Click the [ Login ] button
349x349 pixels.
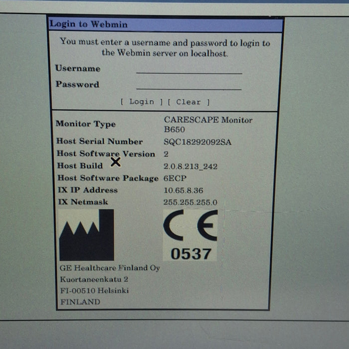click(142, 102)
